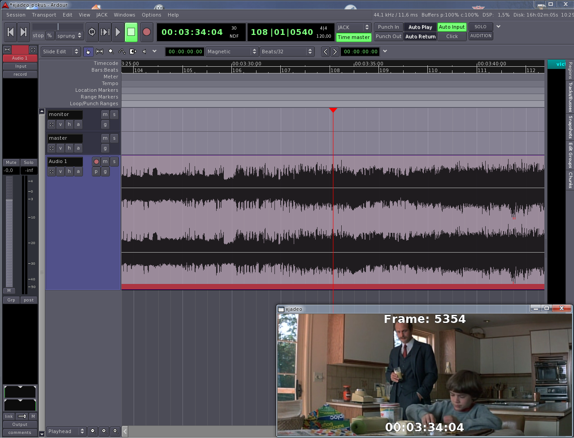The image size is (574, 438).
Task: Click pan direction arrow button in strip
Action: [22, 417]
